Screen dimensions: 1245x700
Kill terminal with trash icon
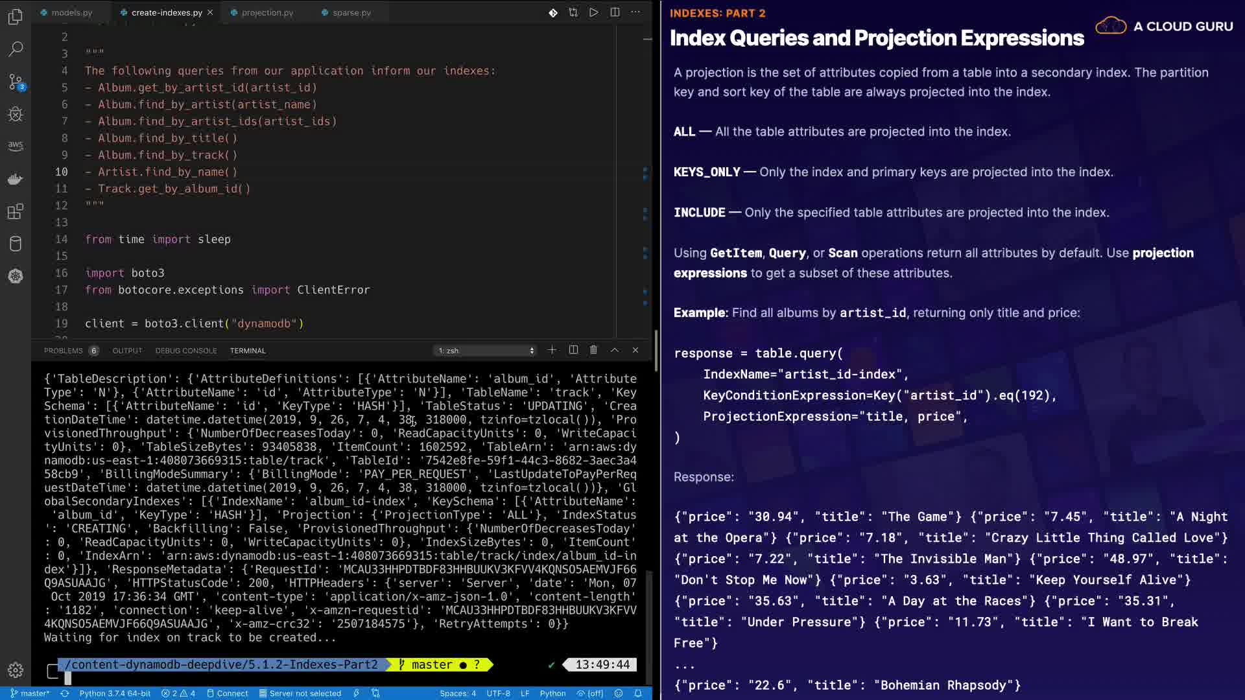coord(593,350)
